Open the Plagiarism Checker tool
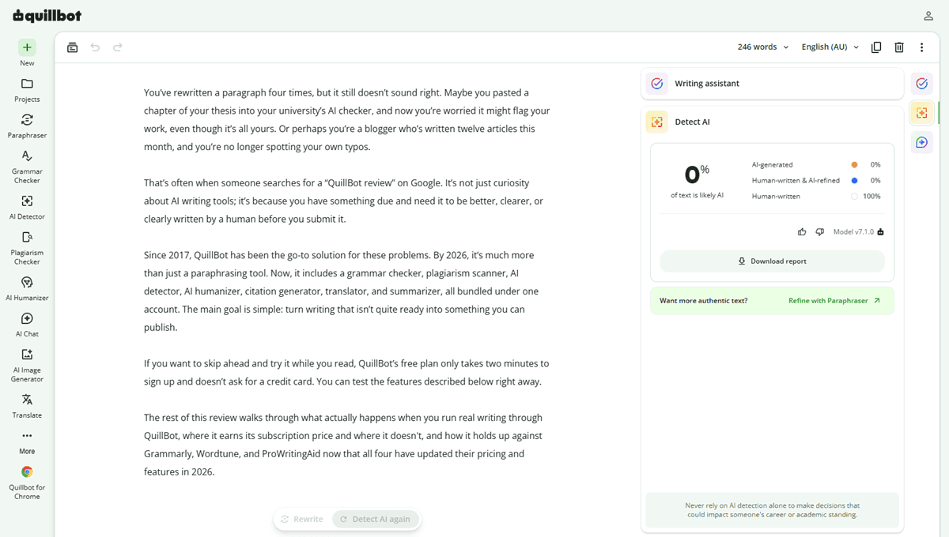 [27, 247]
